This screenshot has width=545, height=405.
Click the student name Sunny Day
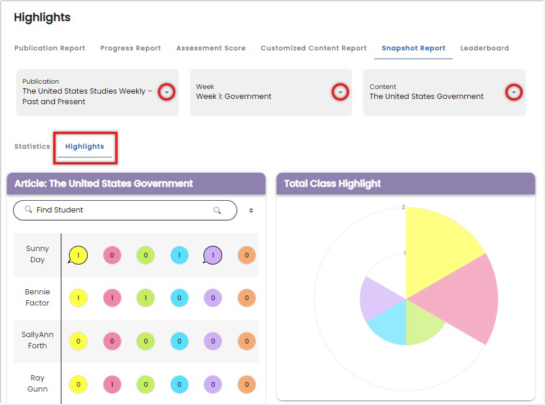37,255
